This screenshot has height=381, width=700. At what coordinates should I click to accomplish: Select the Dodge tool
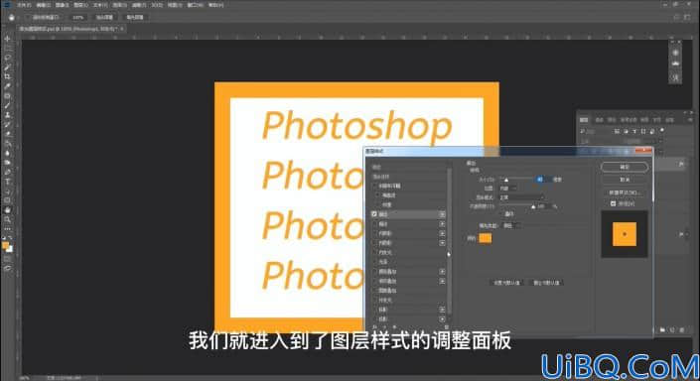(x=7, y=163)
